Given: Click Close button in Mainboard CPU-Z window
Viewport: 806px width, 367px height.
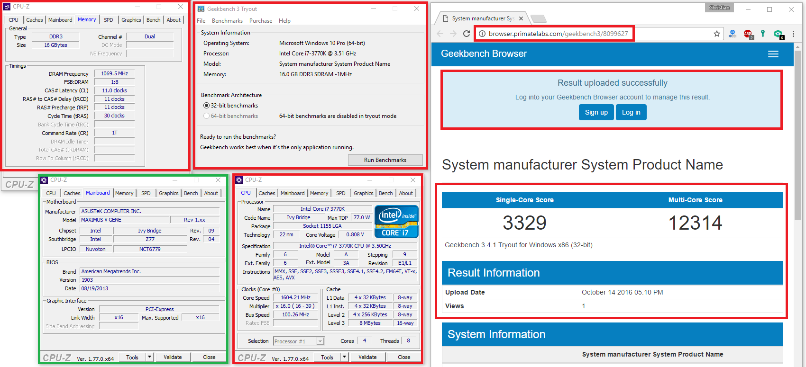Looking at the screenshot, I should click(x=209, y=357).
